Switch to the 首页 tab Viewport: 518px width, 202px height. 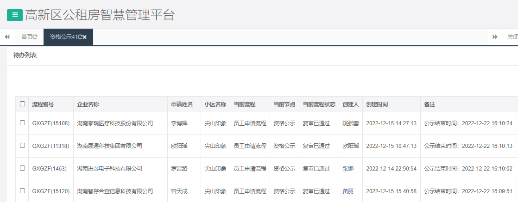pyautogui.click(x=27, y=37)
